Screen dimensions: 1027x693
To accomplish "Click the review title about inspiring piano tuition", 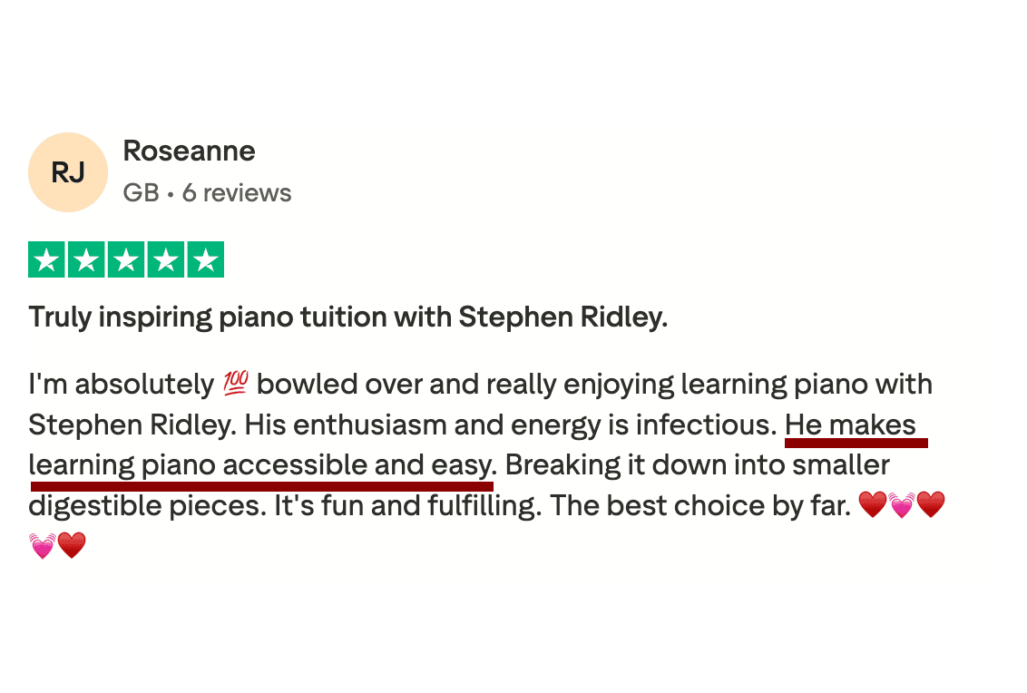I will pyautogui.click(x=347, y=317).
